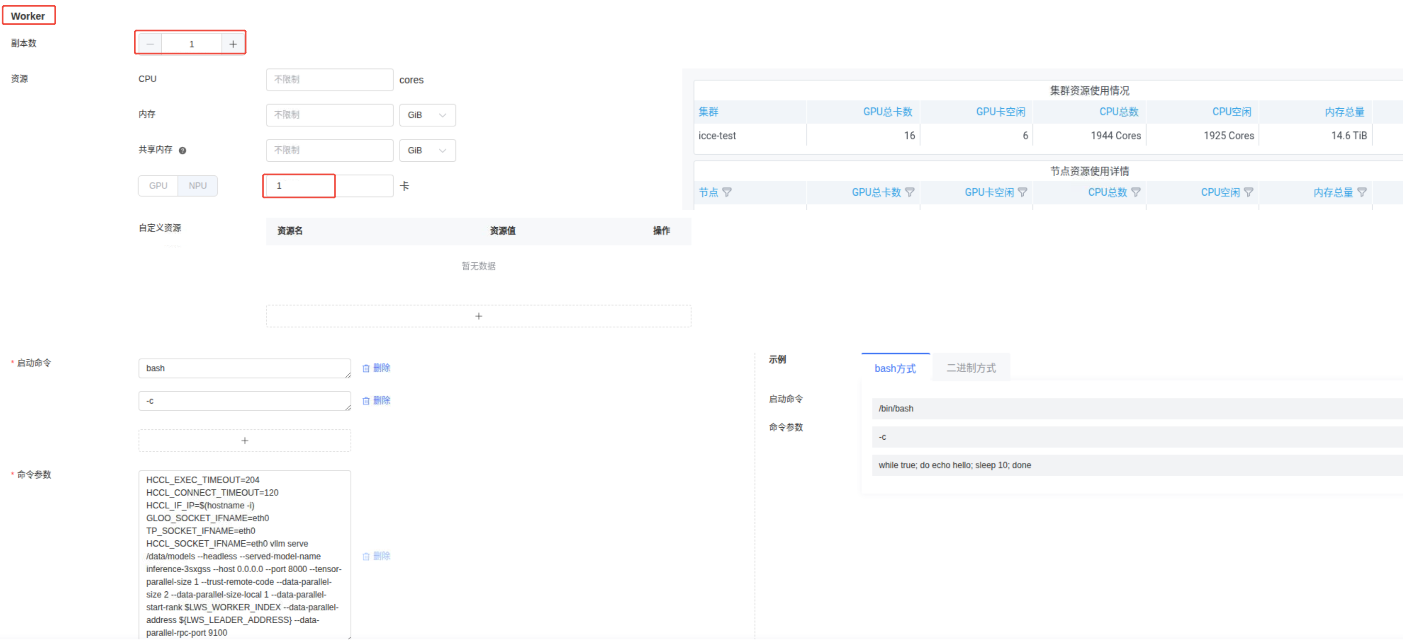Switch to the bash方式 example tab
The height and width of the screenshot is (641, 1403).
[x=895, y=368]
